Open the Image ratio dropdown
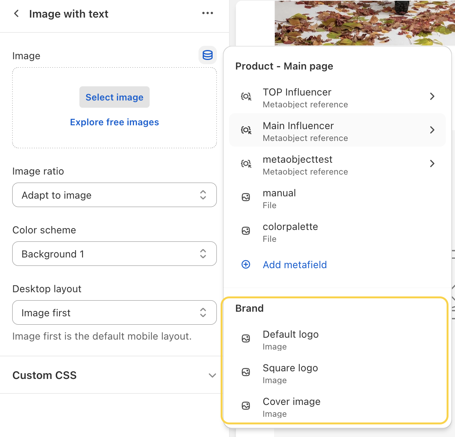The width and height of the screenshot is (455, 437). pyautogui.click(x=115, y=195)
